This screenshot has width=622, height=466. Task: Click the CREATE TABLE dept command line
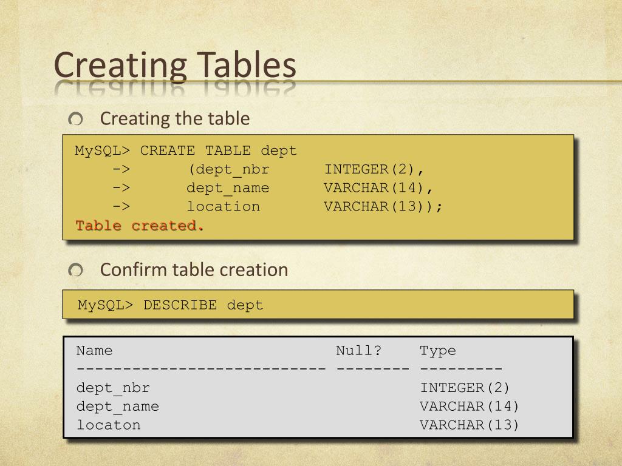click(186, 150)
